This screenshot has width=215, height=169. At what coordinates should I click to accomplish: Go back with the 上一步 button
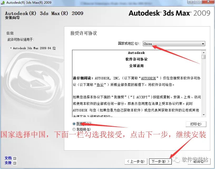(136, 161)
